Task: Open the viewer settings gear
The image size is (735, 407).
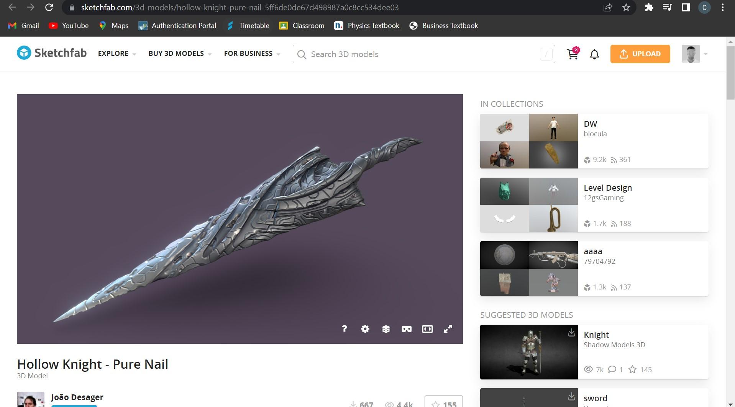Action: 365,329
